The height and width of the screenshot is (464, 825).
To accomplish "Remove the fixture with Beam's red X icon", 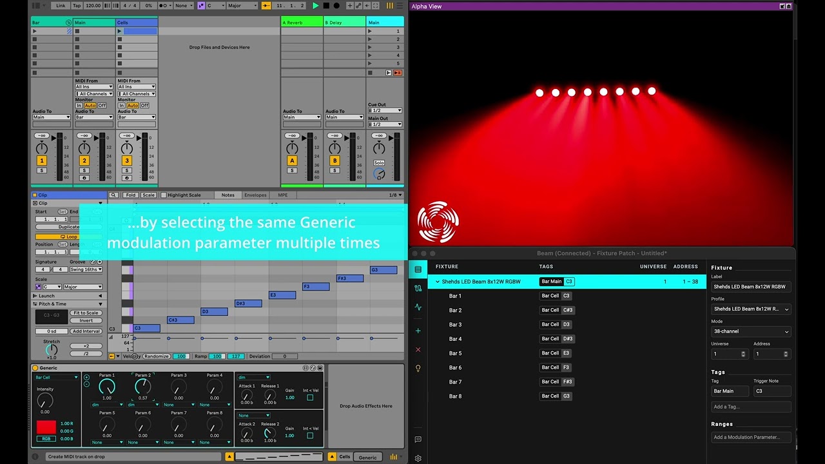I will (x=418, y=349).
